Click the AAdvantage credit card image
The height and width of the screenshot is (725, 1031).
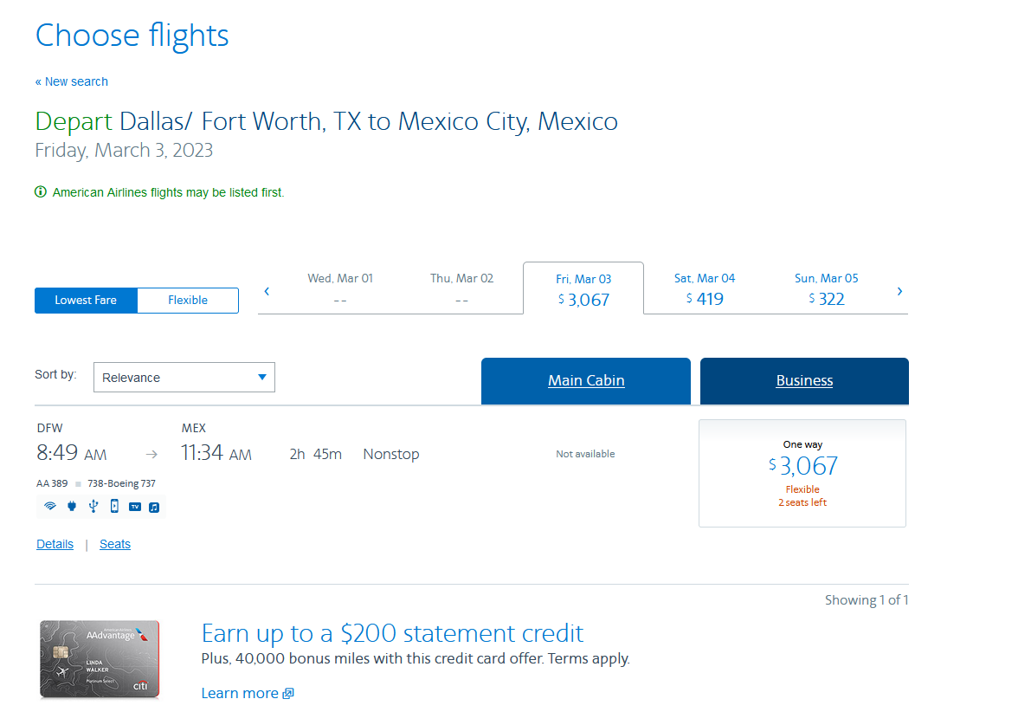pyautogui.click(x=100, y=659)
